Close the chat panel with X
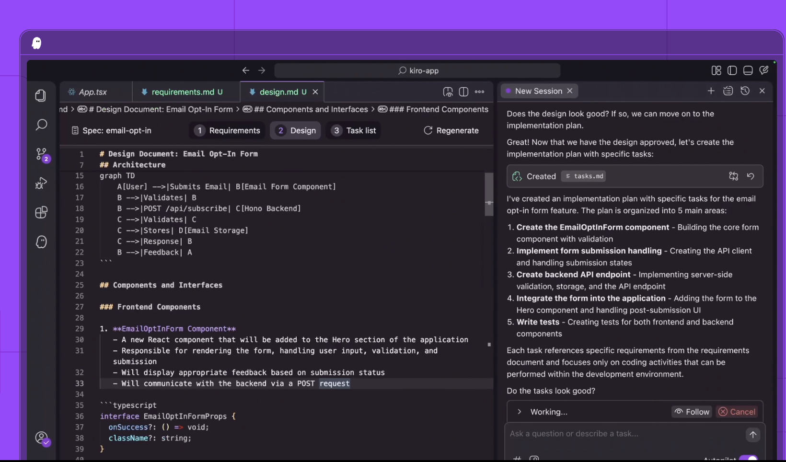 (x=762, y=91)
